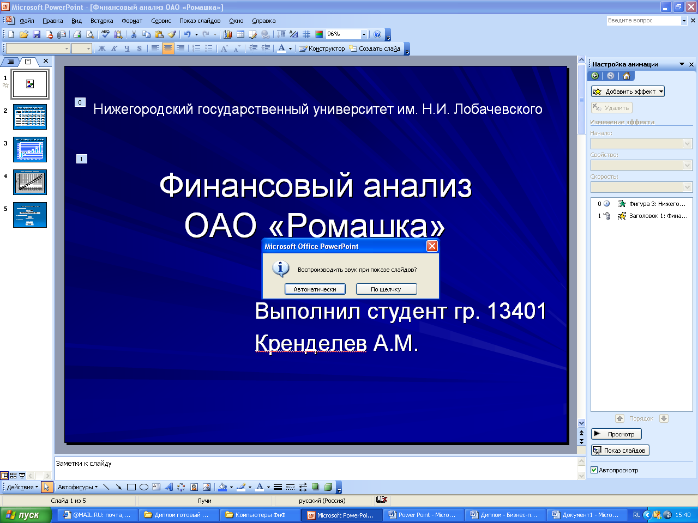Click the Создать слайд button
The width and height of the screenshot is (698, 523).
(x=375, y=48)
